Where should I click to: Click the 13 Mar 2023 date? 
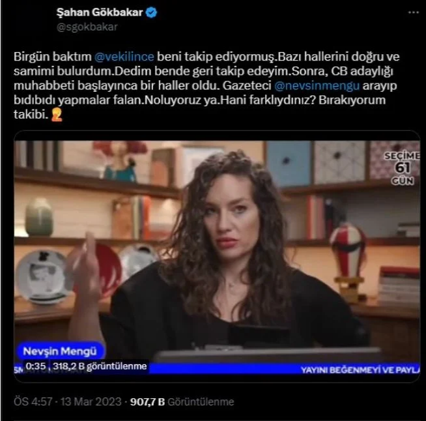point(91,401)
